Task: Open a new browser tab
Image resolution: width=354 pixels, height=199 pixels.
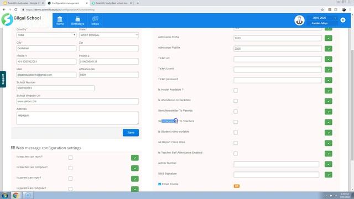Action: [138, 3]
